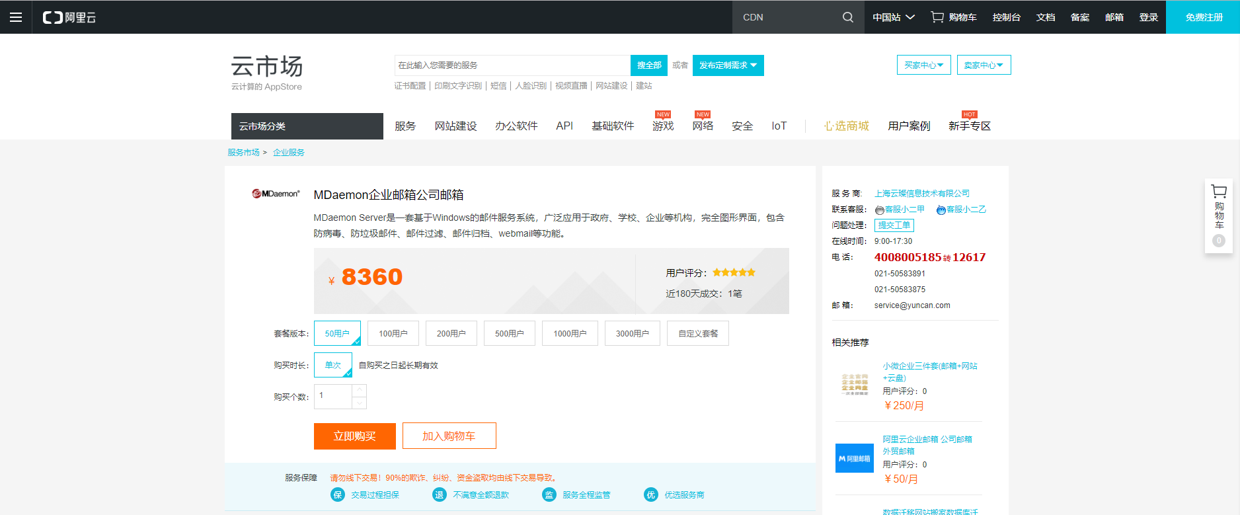This screenshot has height=515, width=1240.
Task: Open the 上海云璨信息技术有限公司 vendor link
Action: [x=922, y=194]
